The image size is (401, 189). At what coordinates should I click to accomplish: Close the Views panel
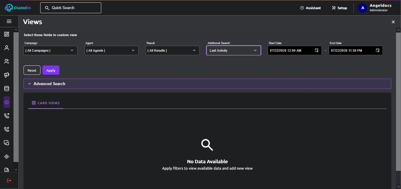tap(393, 22)
